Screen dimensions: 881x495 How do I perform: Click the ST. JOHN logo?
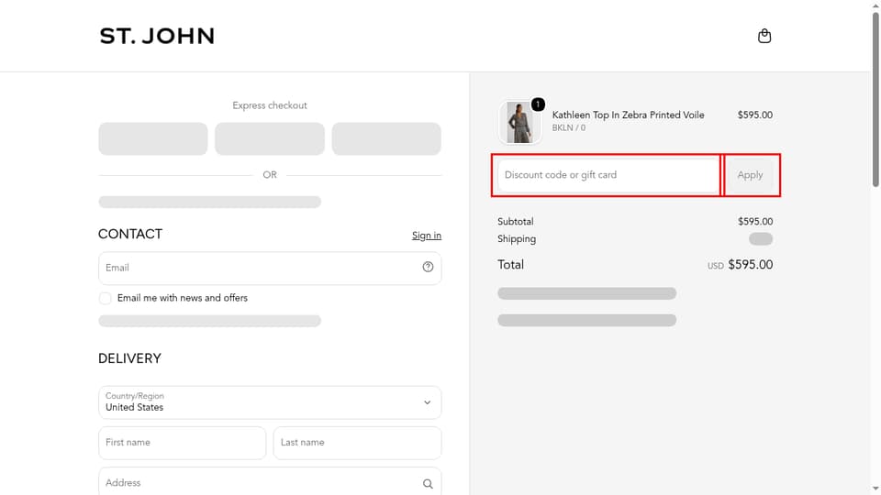(157, 36)
